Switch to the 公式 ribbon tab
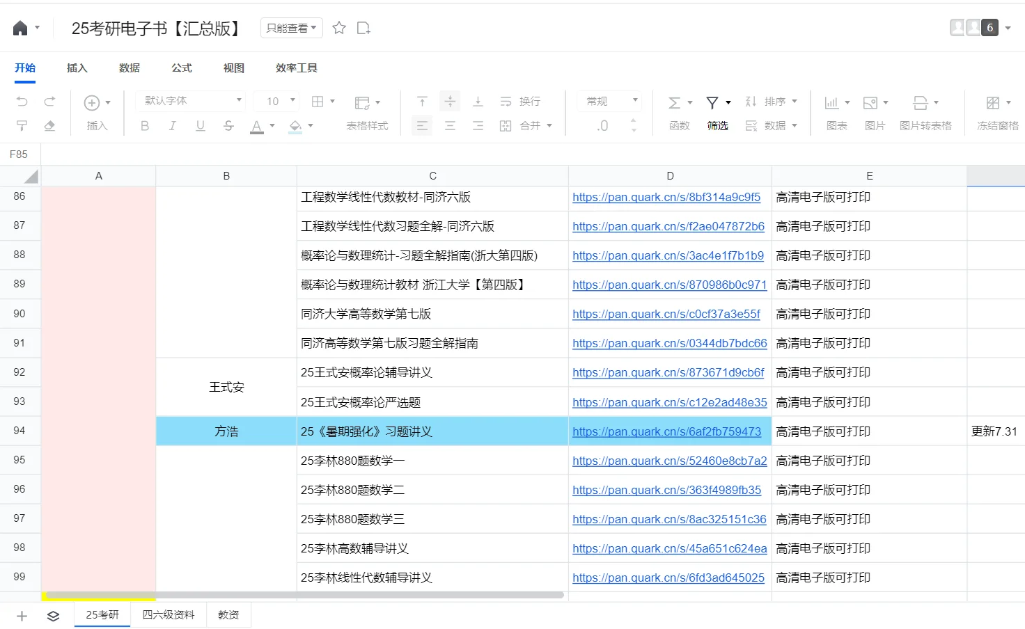Viewport: 1025px width, 629px height. [182, 68]
